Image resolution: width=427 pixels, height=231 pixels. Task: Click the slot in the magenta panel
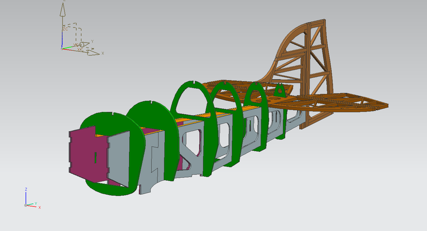pyautogui.click(x=95, y=158)
